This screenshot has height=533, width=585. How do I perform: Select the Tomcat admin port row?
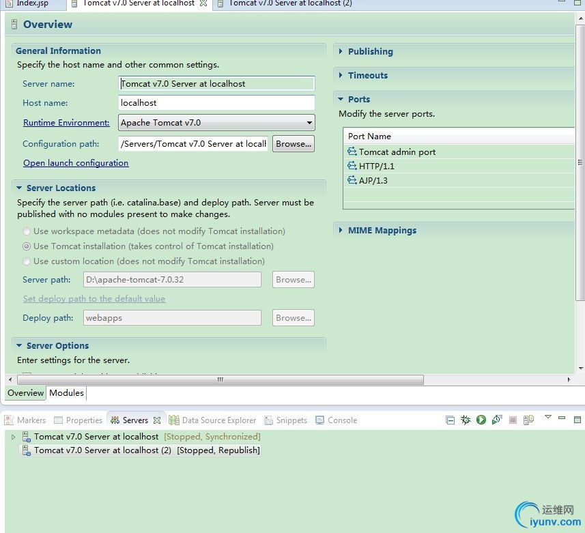click(x=459, y=152)
